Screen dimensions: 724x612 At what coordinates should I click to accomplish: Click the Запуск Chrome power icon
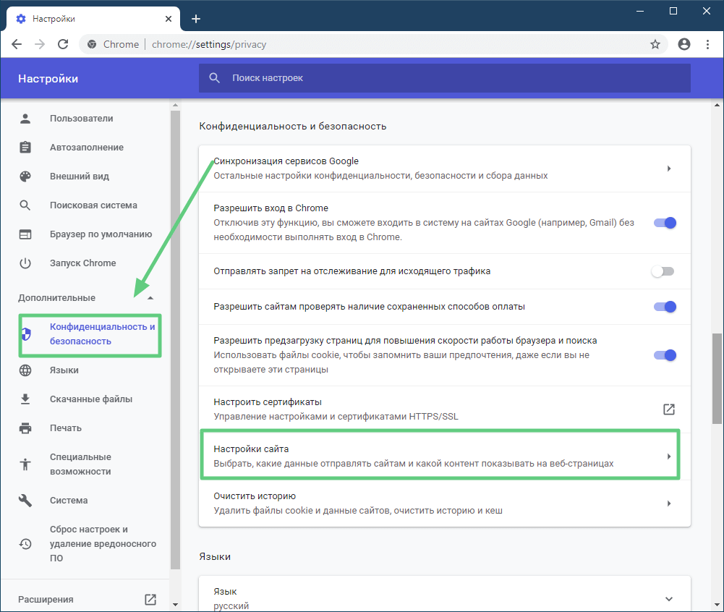(25, 263)
